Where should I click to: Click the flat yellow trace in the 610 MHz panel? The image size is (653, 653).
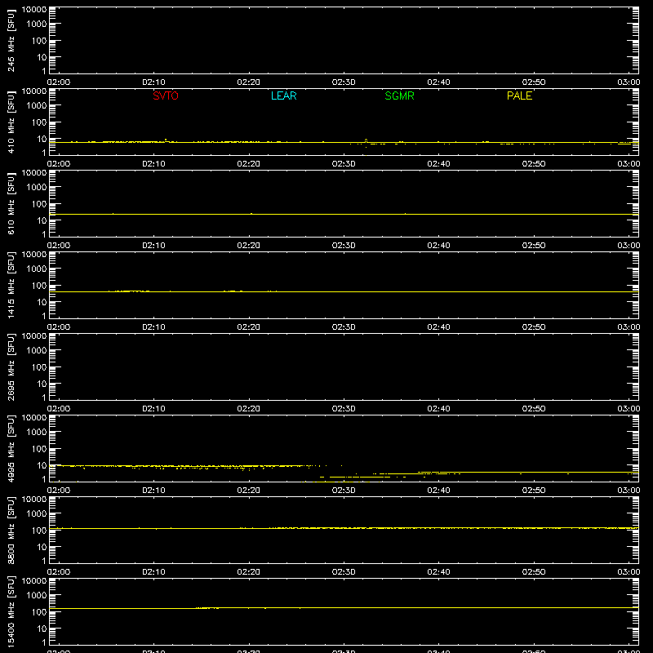(344, 214)
